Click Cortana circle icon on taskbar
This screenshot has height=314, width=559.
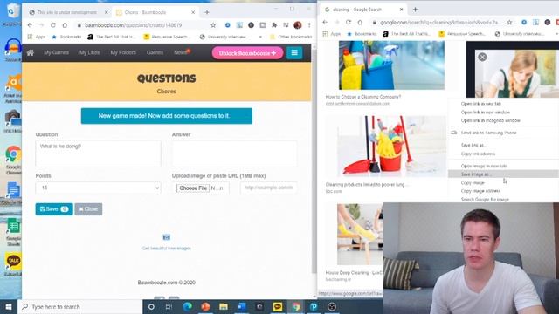(x=151, y=306)
